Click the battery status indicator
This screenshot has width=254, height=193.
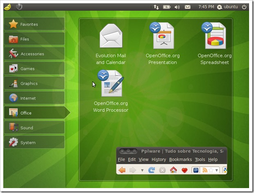167,7
